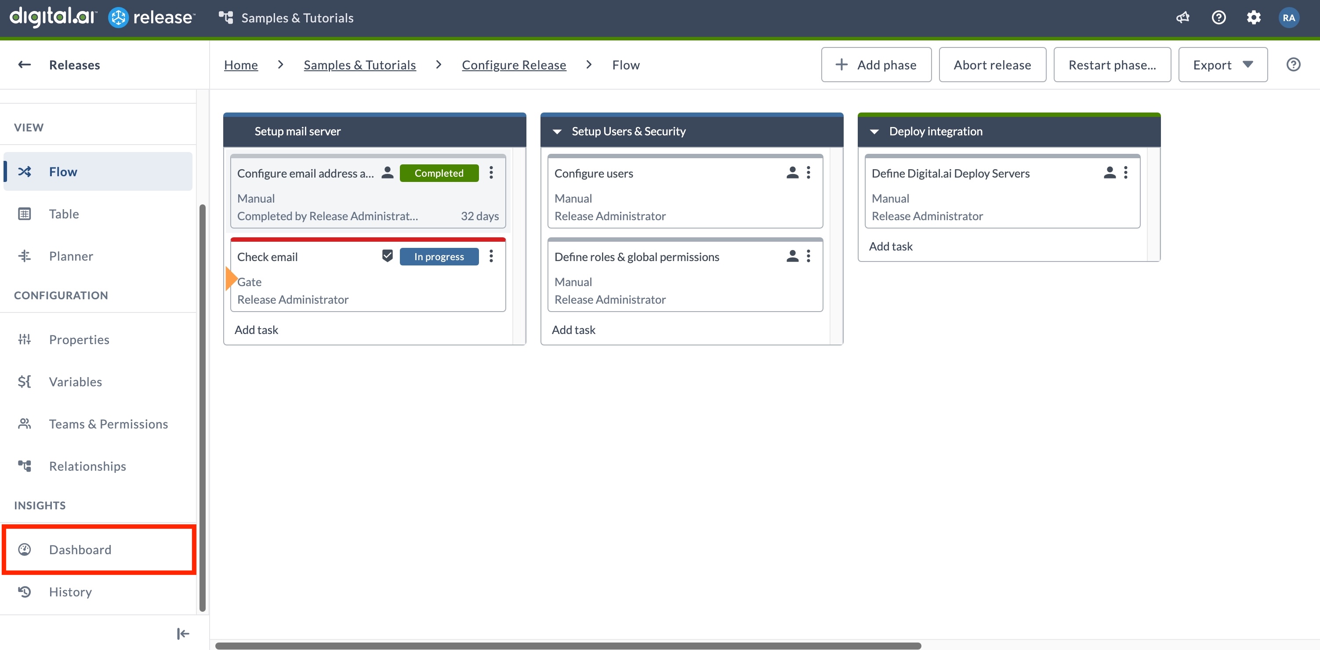Viewport: 1320px width, 650px height.
Task: Click the sidebar vertical scrollbar
Action: click(203, 407)
